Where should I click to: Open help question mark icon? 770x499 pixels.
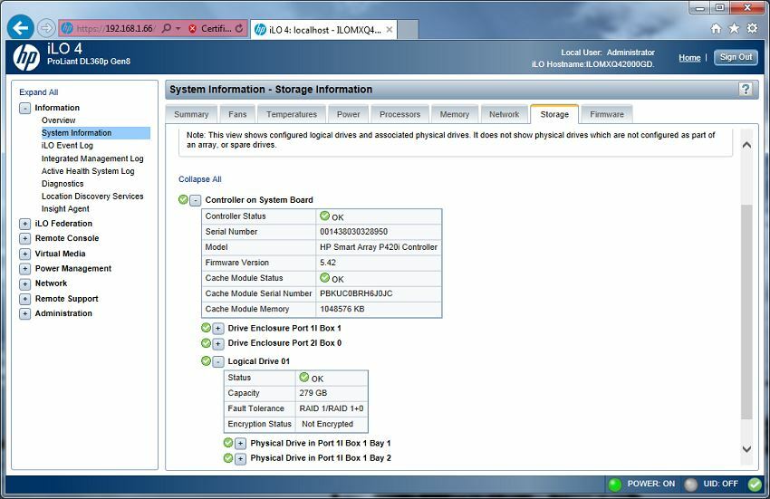(x=746, y=89)
